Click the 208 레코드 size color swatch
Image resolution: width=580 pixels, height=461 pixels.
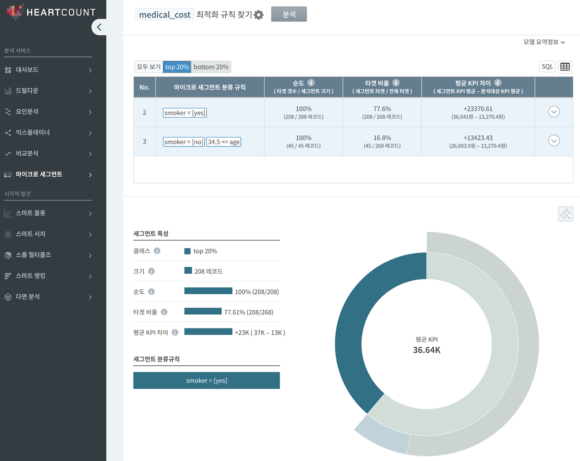click(188, 271)
